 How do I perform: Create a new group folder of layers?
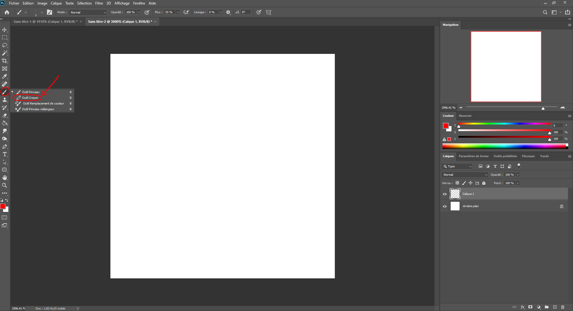[547, 307]
